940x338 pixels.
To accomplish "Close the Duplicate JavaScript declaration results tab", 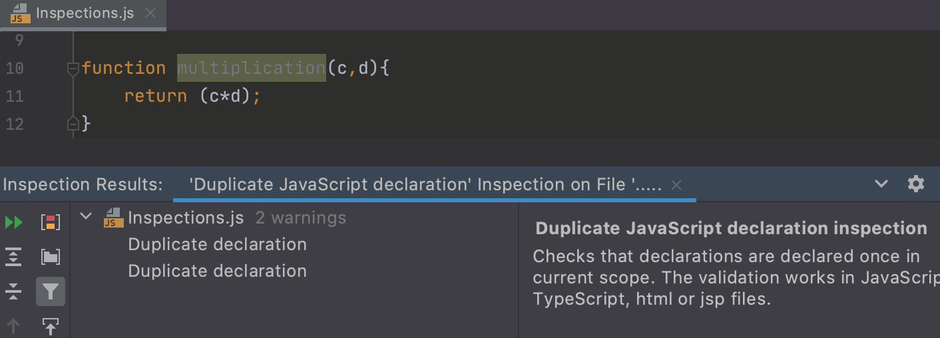I will pyautogui.click(x=676, y=186).
